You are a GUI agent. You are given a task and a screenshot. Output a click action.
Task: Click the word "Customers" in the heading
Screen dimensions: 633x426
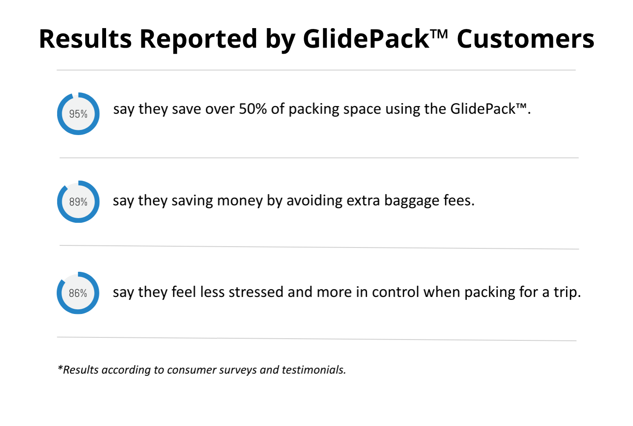(525, 39)
